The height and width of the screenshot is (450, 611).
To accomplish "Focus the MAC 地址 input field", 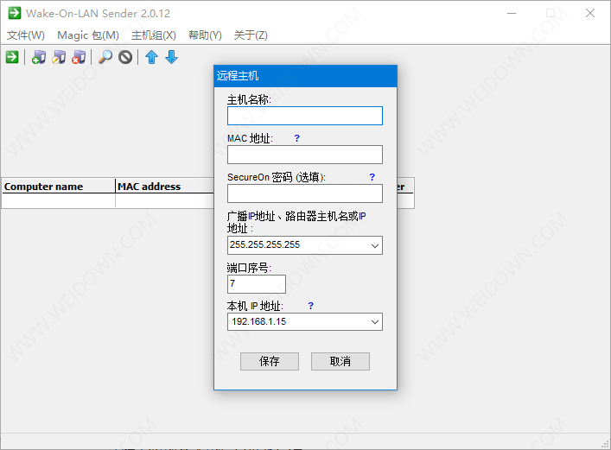I will click(305, 155).
